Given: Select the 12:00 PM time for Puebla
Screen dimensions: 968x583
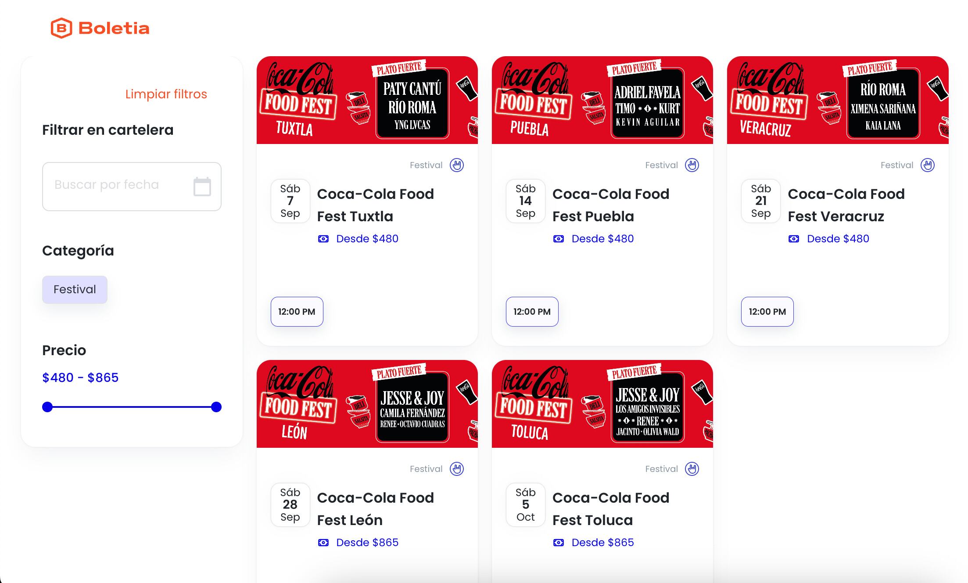Looking at the screenshot, I should click(x=532, y=312).
